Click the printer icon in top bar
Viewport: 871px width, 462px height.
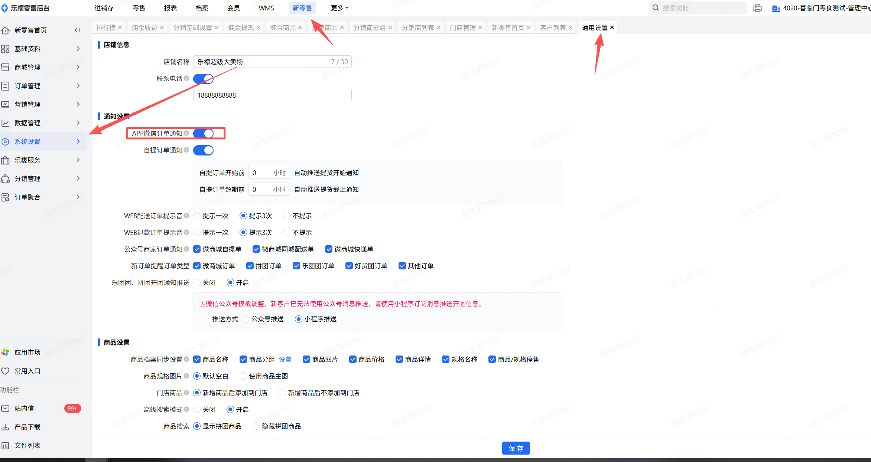(757, 8)
